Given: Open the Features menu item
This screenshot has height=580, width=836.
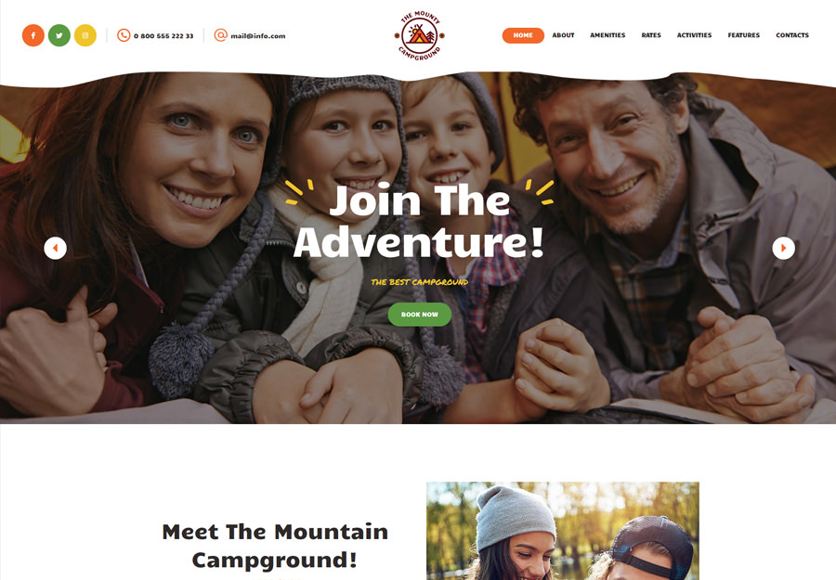Looking at the screenshot, I should click(x=744, y=35).
